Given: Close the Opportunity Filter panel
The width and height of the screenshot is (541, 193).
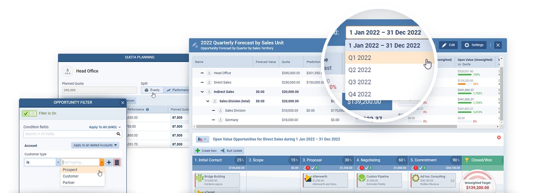Looking at the screenshot, I should [122, 102].
